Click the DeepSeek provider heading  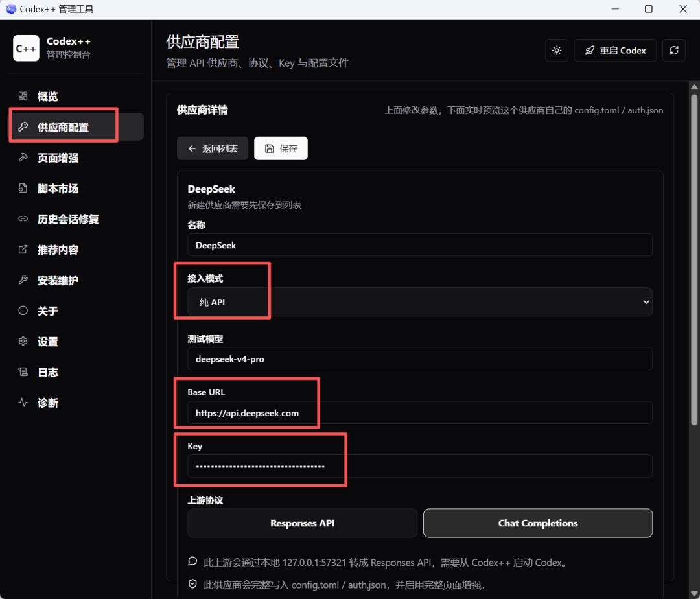coord(211,189)
